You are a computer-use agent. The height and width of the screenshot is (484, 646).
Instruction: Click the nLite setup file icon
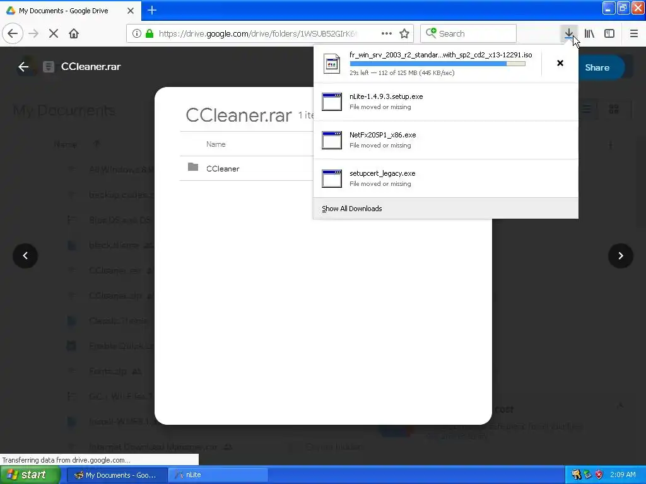332,101
